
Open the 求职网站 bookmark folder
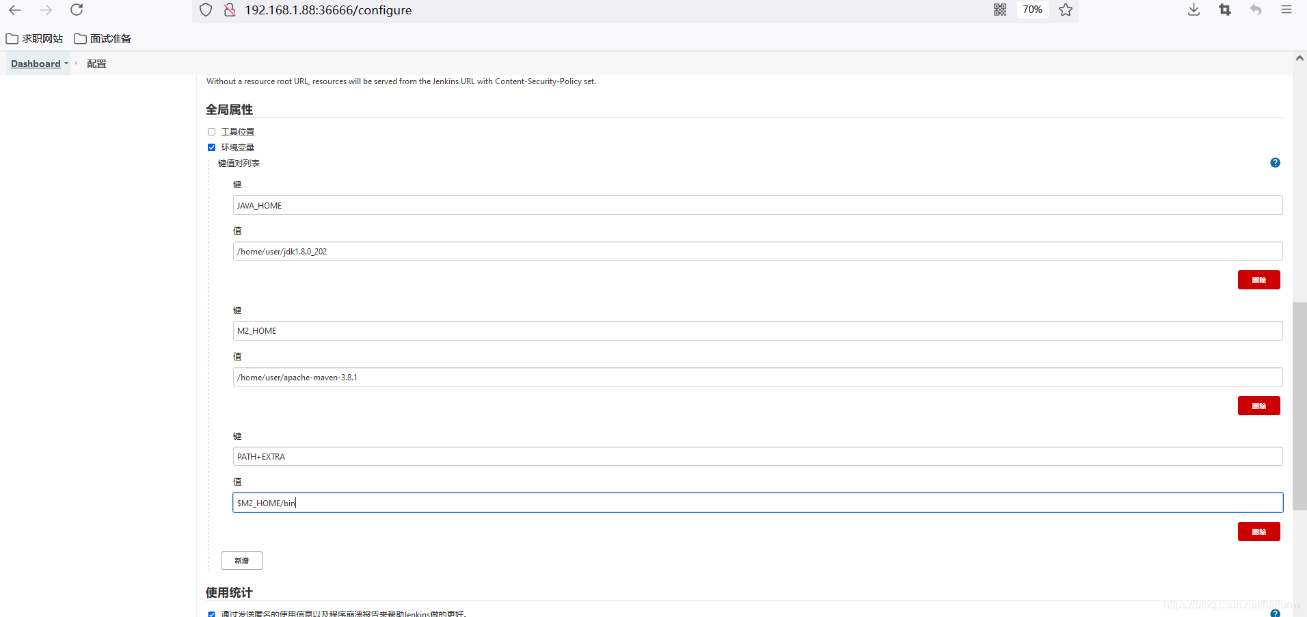(x=34, y=38)
